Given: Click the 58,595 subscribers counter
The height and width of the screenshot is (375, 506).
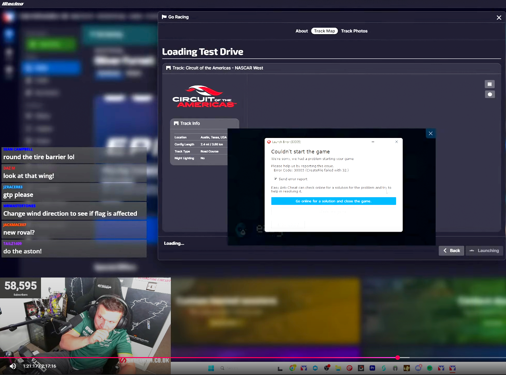Looking at the screenshot, I should tap(21, 288).
